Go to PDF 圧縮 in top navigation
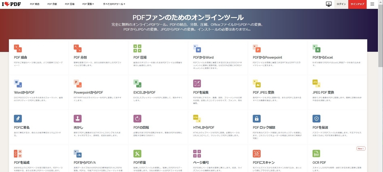The image size is (383, 172). click(70, 4)
